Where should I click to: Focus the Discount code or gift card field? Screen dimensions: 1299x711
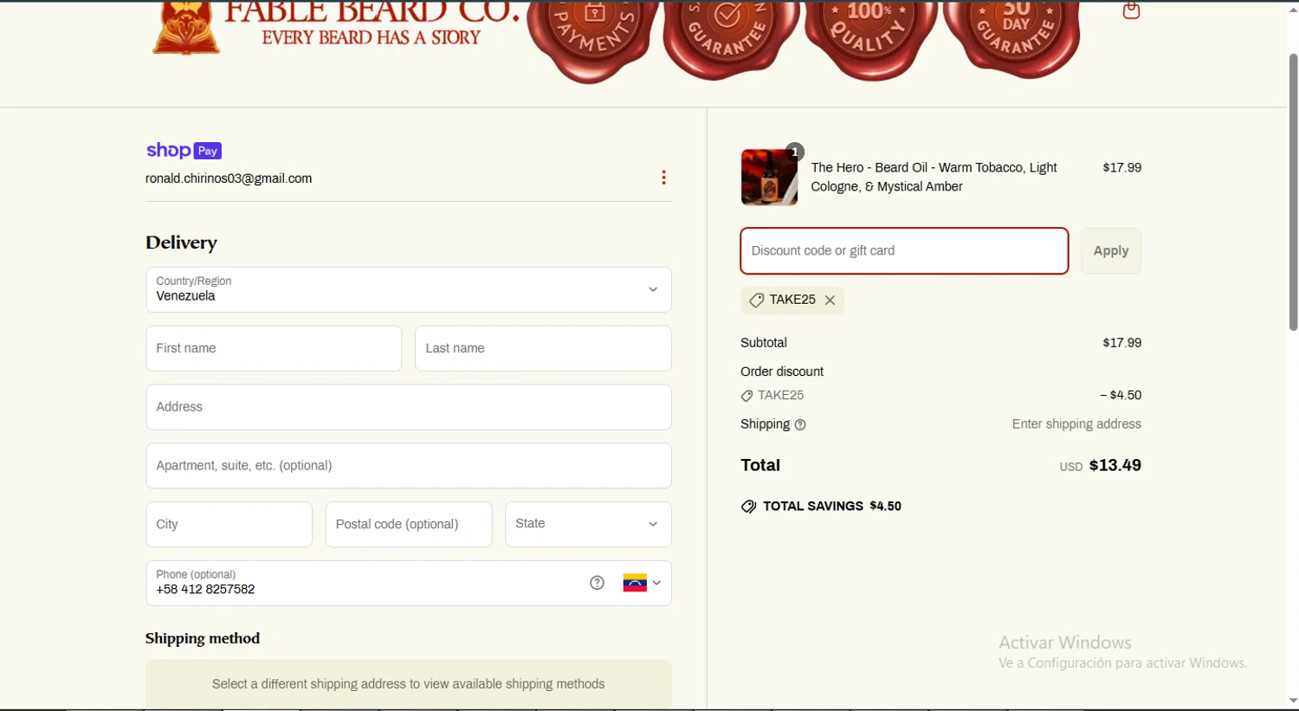[904, 251]
